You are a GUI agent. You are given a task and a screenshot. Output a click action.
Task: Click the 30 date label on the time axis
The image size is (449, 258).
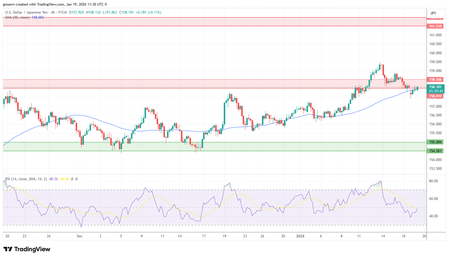tap(283, 236)
